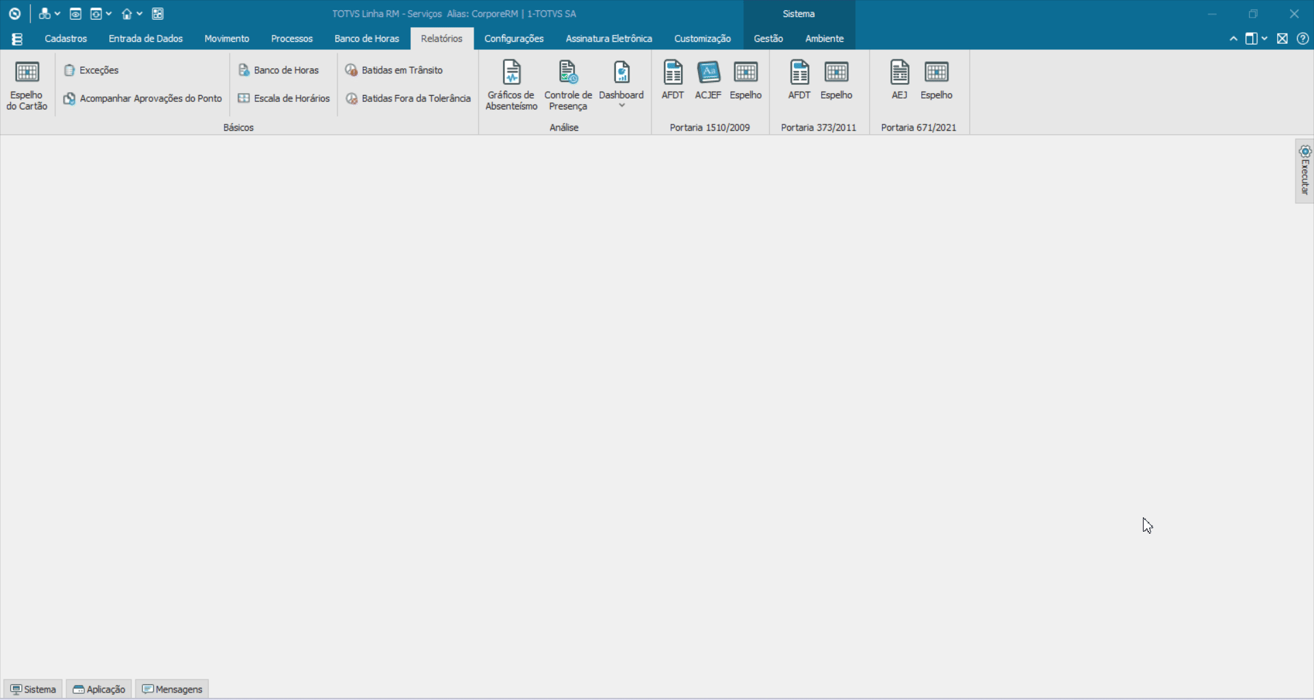Open the Assinatura Eletrônica tab

[x=609, y=39]
